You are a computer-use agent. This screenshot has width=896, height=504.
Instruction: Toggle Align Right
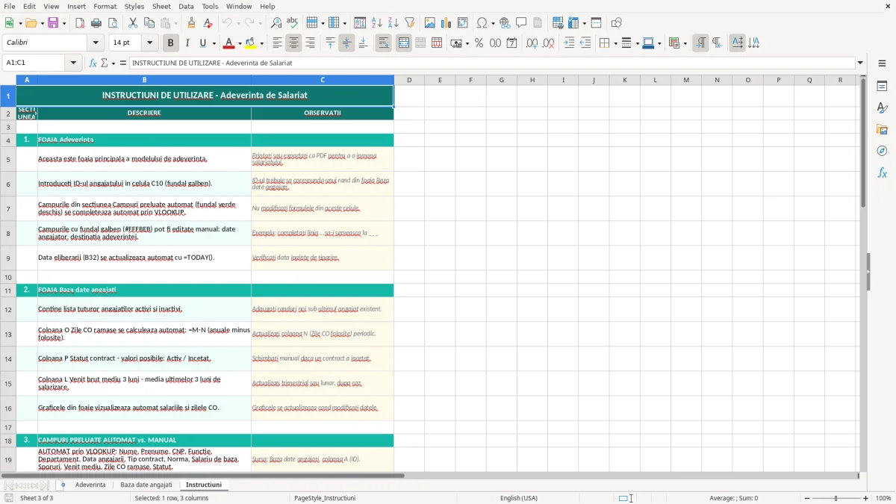click(x=310, y=43)
